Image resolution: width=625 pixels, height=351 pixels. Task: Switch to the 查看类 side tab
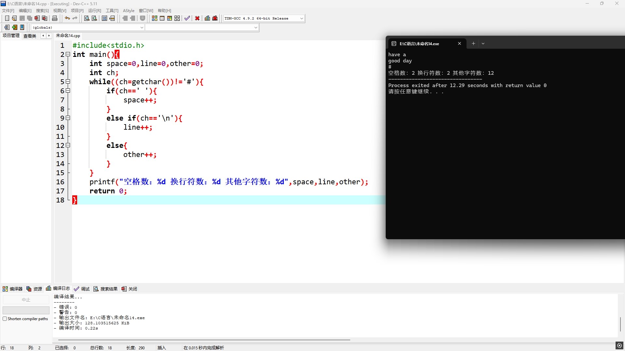[30, 36]
